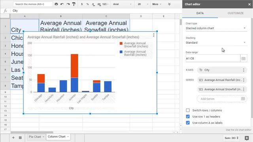Open Average Annual Rainfall series options
Viewport: 253px width, 142px height.
[244, 80]
